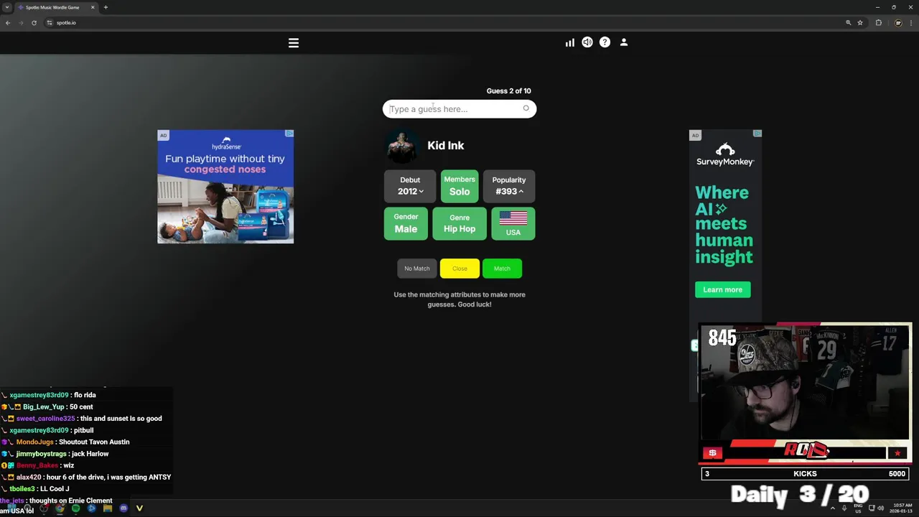Viewport: 919px width, 517px height.
Task: Open Discord from the taskbar
Action: click(x=123, y=508)
